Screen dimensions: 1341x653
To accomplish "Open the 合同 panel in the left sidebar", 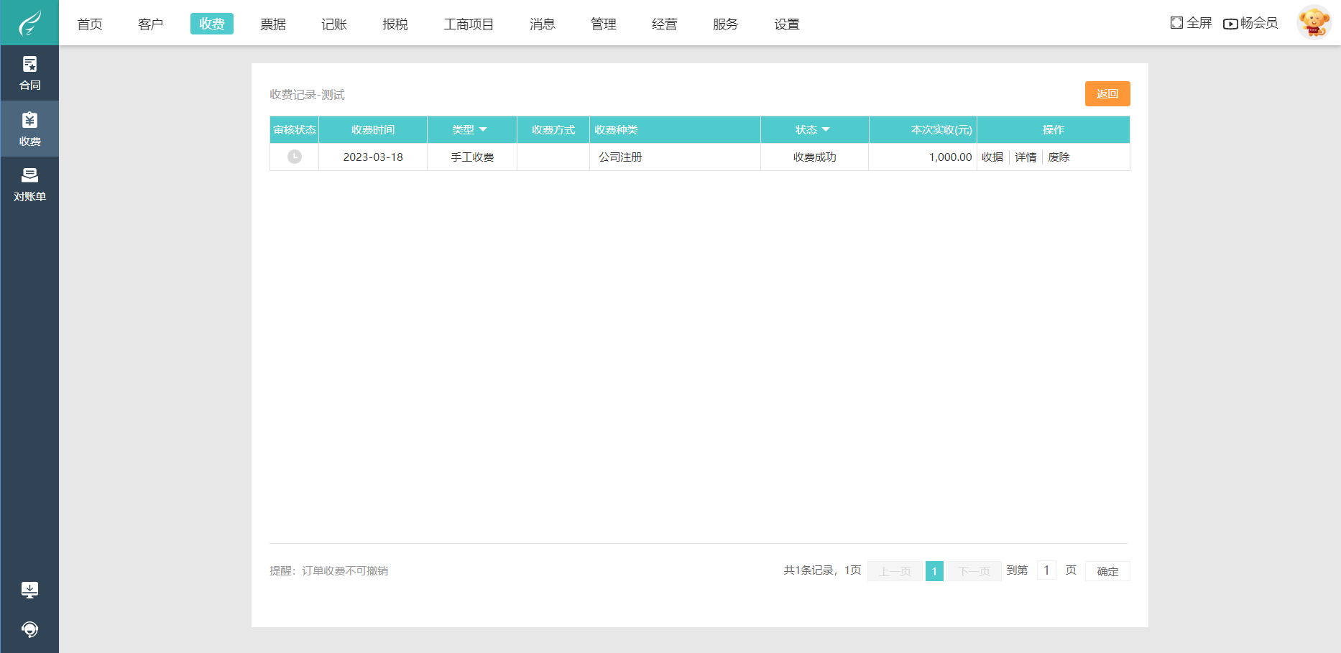I will [x=29, y=73].
